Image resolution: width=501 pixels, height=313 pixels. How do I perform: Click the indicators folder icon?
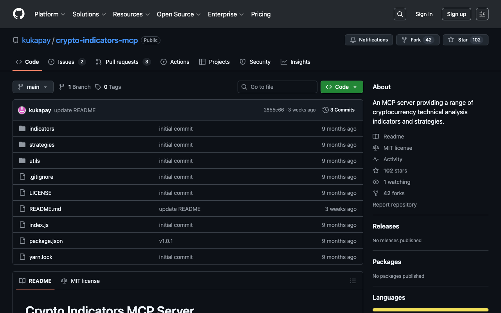22,129
